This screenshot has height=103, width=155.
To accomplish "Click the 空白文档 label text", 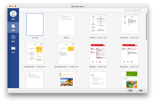I will [35, 38].
